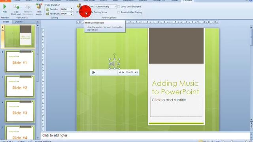Image resolution: width=253 pixels, height=142 pixels.
Task: Toggle Hide During Show via its label
Action: coord(98,12)
